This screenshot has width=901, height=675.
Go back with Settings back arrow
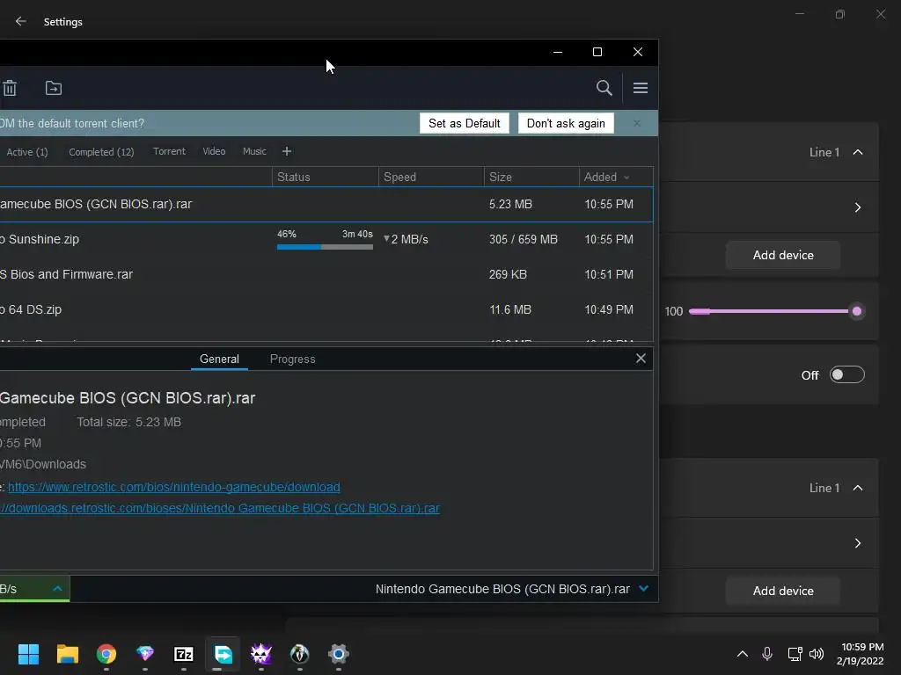point(21,21)
